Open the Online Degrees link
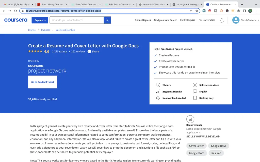Viewport: 260px width, 162px height. tap(143, 20)
